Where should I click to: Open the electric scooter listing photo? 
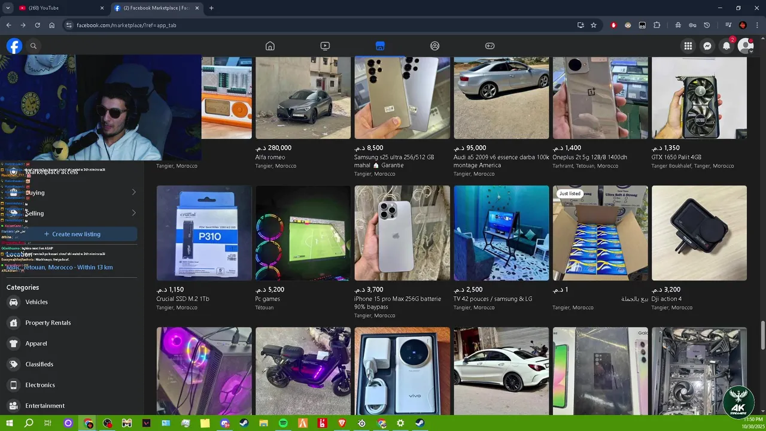pyautogui.click(x=303, y=371)
